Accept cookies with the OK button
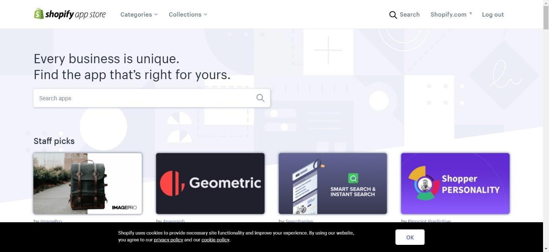This screenshot has width=549, height=252. pos(410,237)
